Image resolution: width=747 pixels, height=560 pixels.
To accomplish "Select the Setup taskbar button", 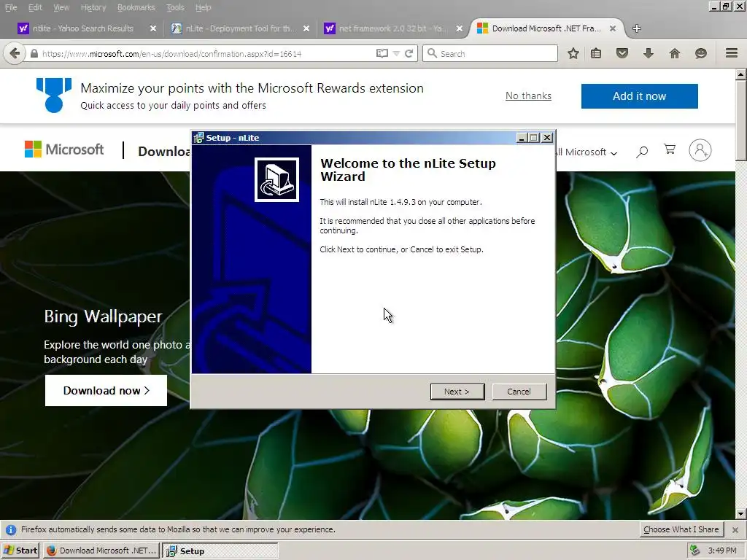I will pos(220,551).
